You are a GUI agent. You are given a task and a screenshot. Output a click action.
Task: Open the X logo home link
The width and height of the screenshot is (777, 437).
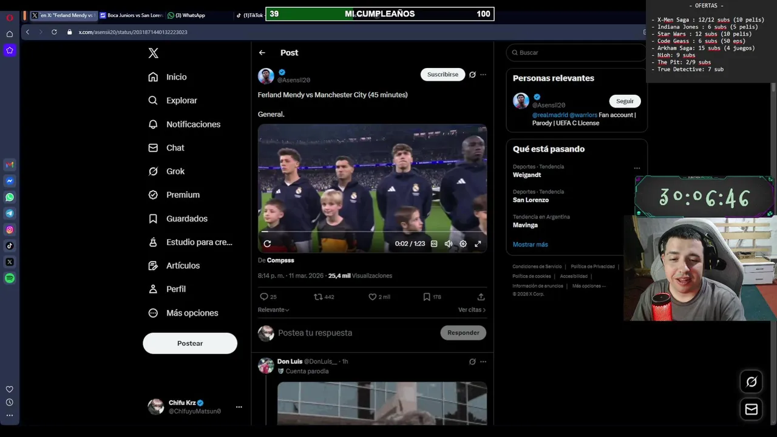tap(154, 53)
